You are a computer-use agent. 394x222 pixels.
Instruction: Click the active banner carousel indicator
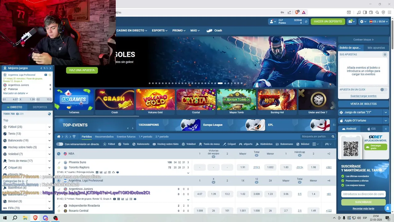click(220, 83)
